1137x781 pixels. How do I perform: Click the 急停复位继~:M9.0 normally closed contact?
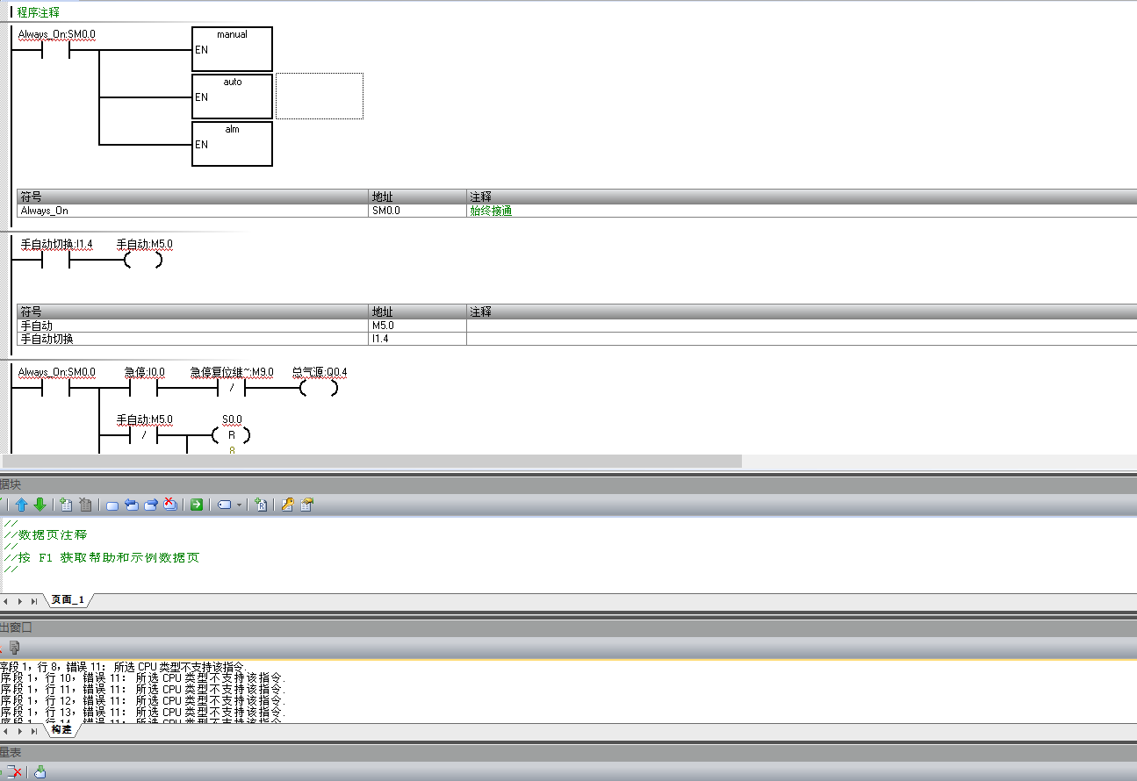[232, 388]
